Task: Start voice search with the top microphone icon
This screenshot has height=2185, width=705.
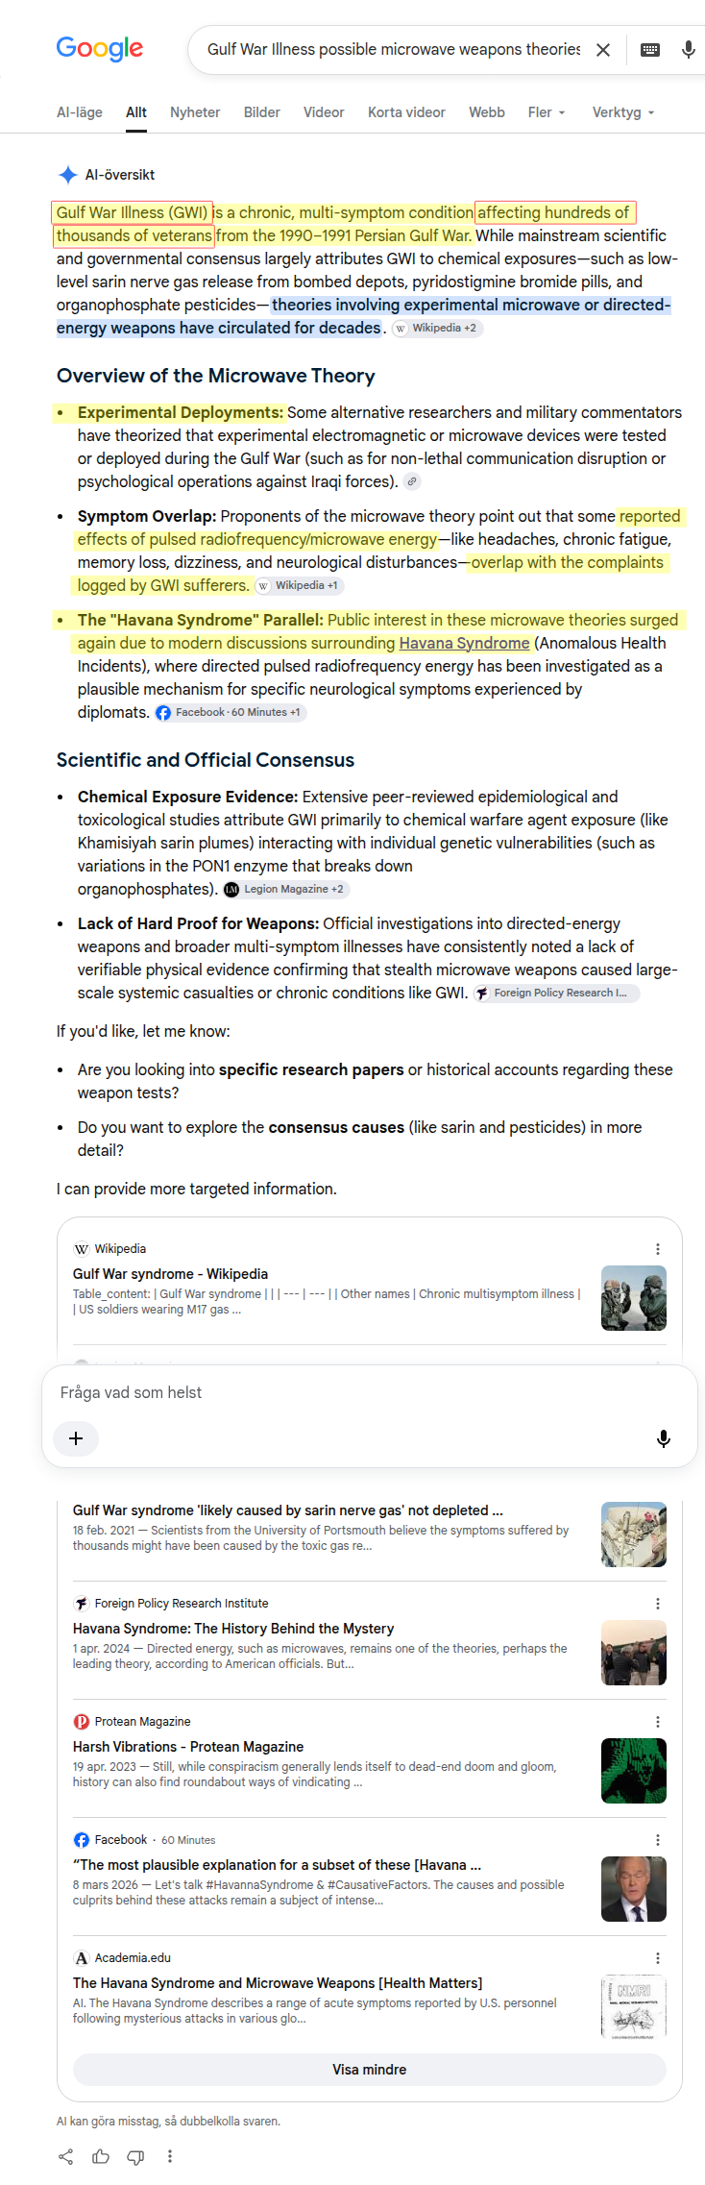Action: tap(689, 50)
